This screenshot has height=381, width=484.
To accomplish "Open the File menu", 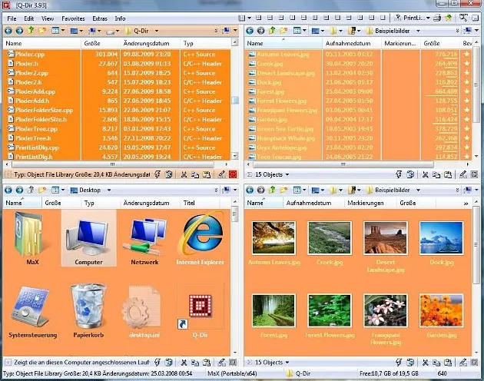I will click(x=12, y=18).
